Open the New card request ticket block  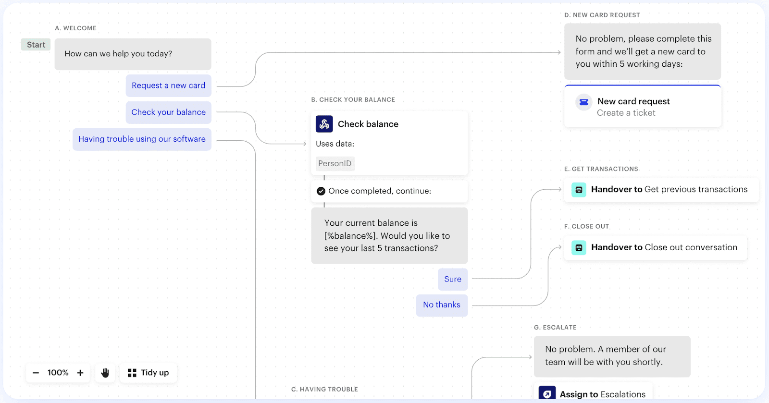(643, 106)
